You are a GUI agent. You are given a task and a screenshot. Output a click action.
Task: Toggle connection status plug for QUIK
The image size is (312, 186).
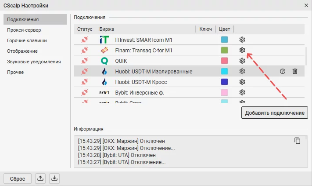click(85, 61)
